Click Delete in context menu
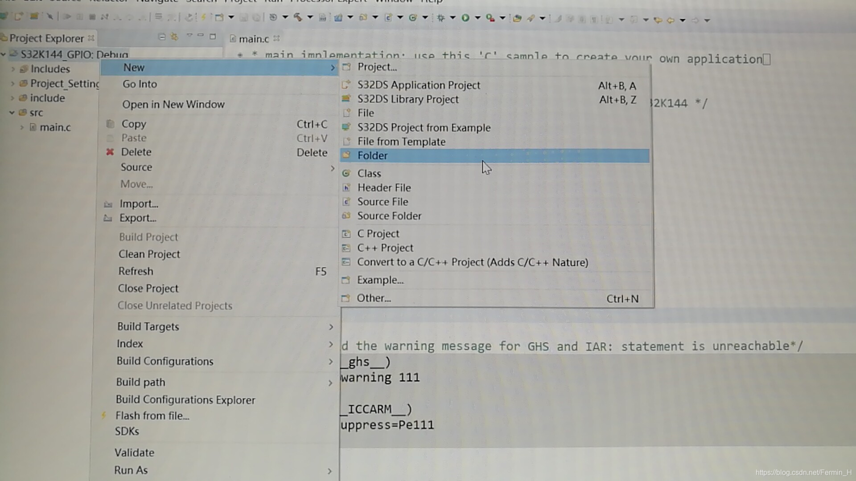Image resolution: width=856 pixels, height=481 pixels. [219, 152]
